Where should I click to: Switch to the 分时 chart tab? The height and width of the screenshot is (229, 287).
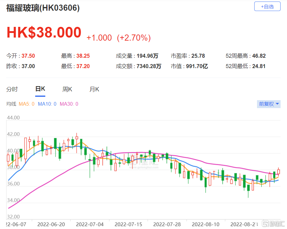click(x=12, y=89)
